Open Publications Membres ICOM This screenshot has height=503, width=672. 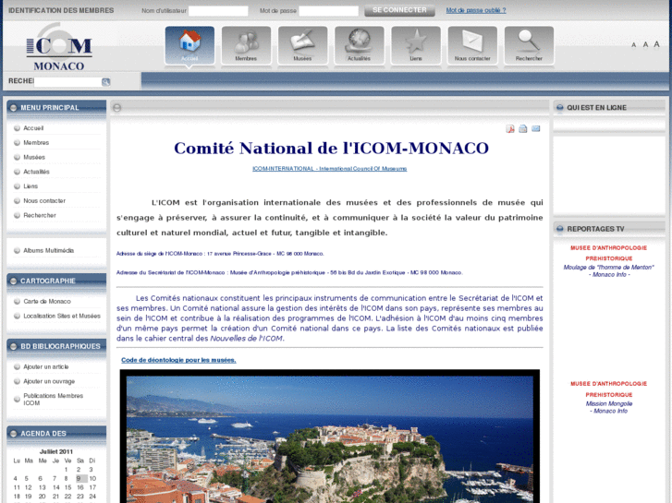[x=53, y=400]
